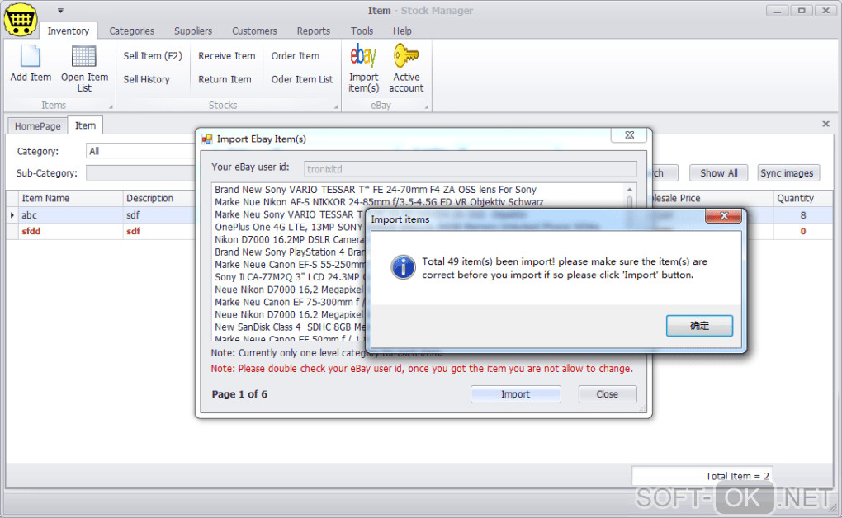
Task: Click Receive Item in the ribbon
Action: [x=227, y=56]
